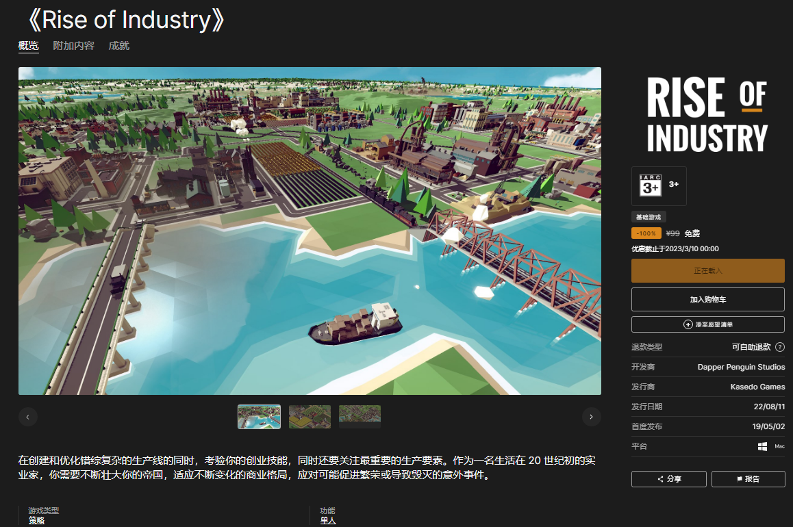The width and height of the screenshot is (793, 527).
Task: Click the 分享 share button
Action: (x=668, y=479)
